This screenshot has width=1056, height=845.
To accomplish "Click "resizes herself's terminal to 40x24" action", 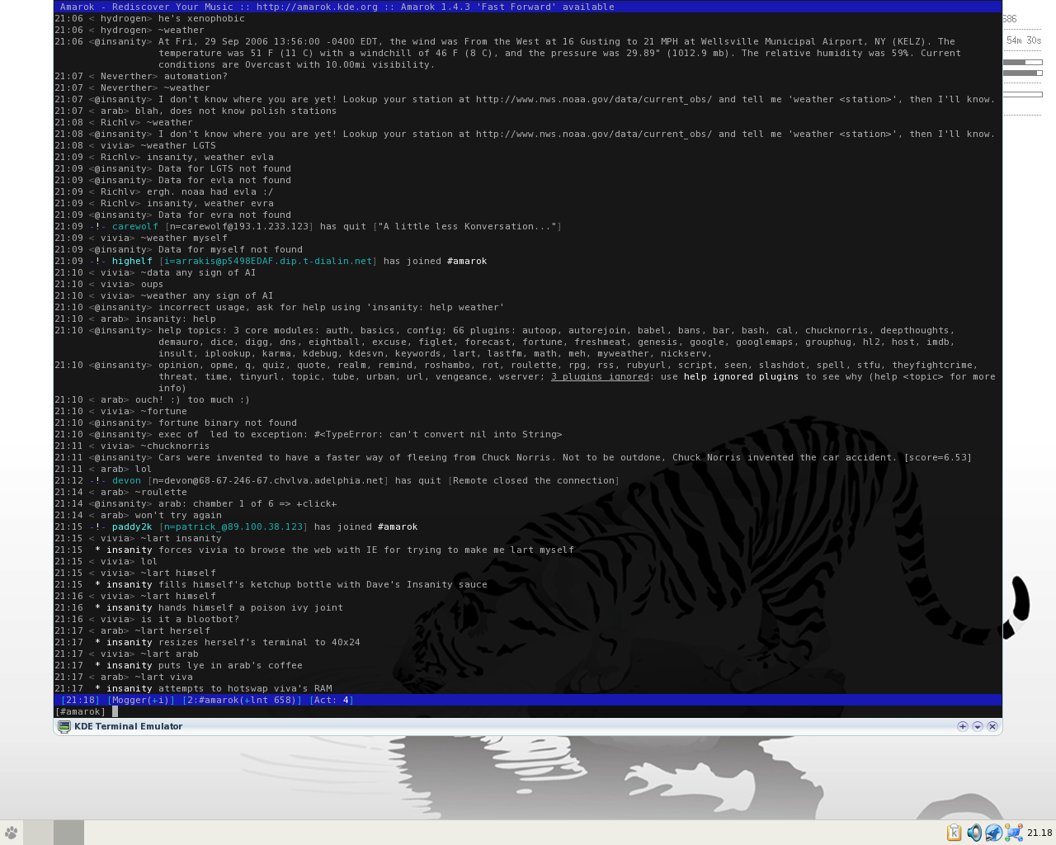I will (x=259, y=642).
